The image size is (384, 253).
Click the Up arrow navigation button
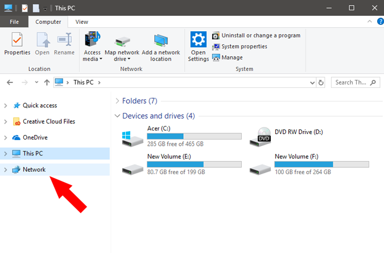tap(46, 82)
